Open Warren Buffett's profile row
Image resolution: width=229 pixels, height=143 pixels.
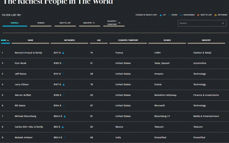pyautogui.click(x=114, y=95)
